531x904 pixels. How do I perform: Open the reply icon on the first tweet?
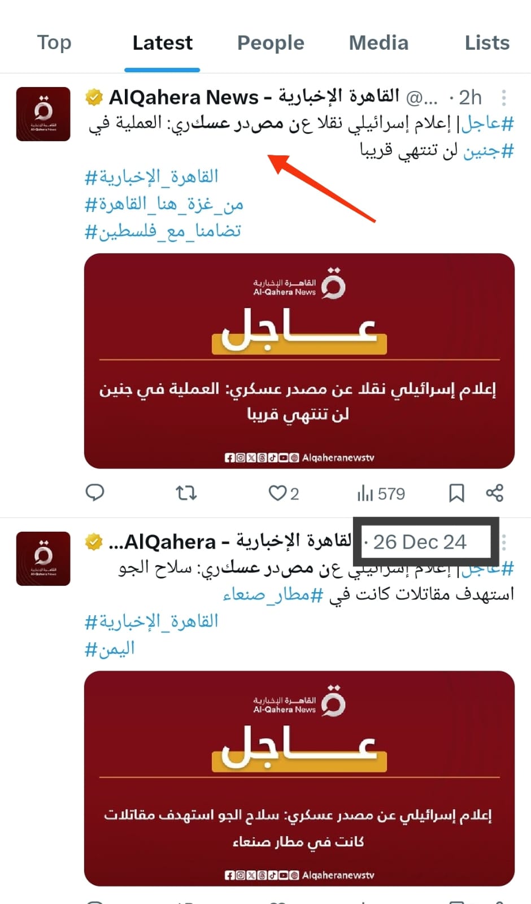[94, 493]
